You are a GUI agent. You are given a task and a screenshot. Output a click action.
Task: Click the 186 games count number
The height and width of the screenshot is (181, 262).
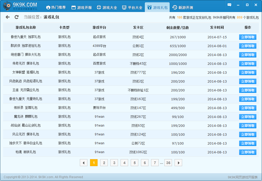pos(180,17)
